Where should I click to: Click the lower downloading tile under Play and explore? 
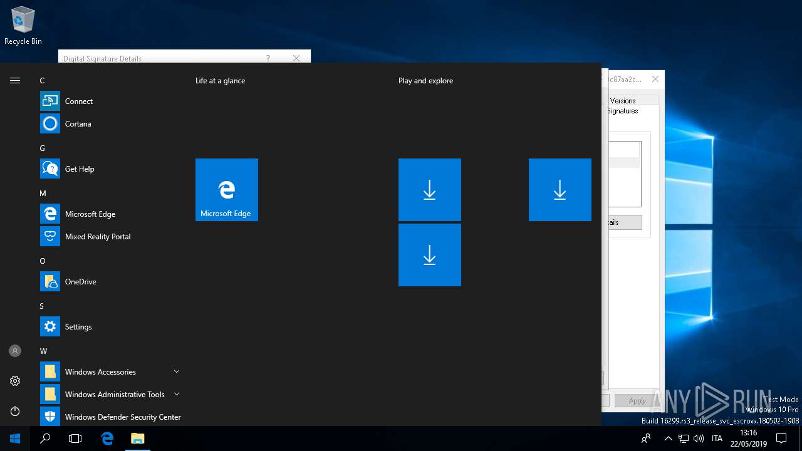click(430, 255)
